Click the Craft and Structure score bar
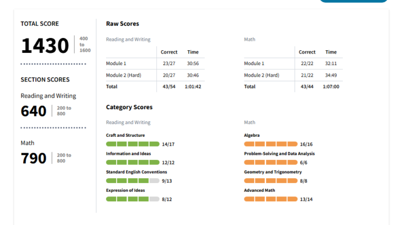Image resolution: width=398 pixels, height=225 pixels. 133,144
